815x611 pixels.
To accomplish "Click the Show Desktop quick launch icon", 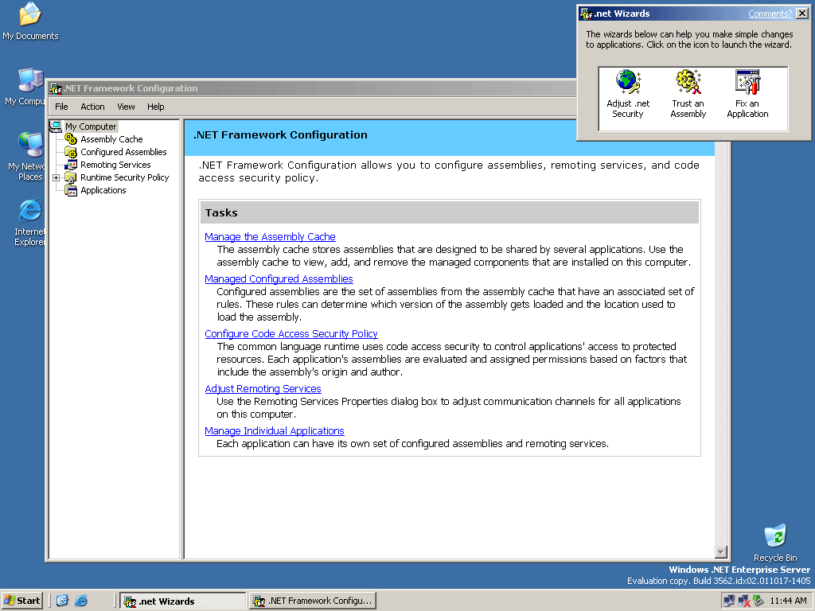I will coord(62,601).
